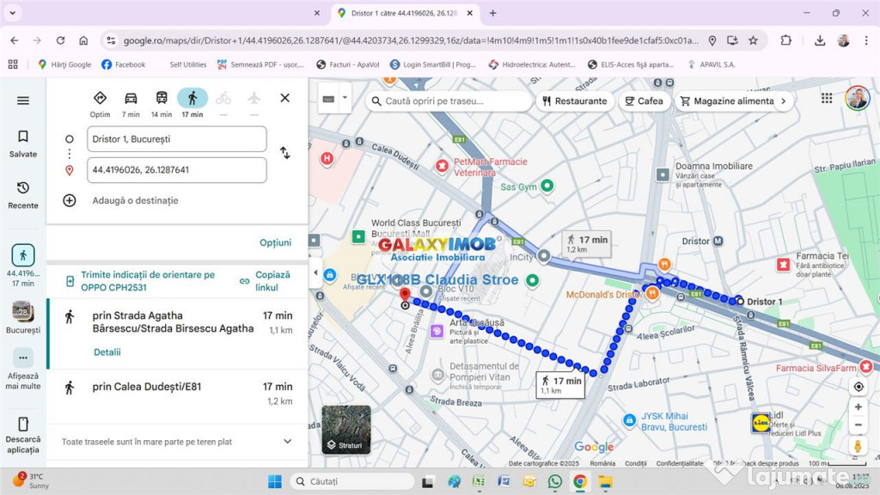This screenshot has width=880, height=495.
Task: Click the Sas Gym map marker
Action: pyautogui.click(x=547, y=186)
